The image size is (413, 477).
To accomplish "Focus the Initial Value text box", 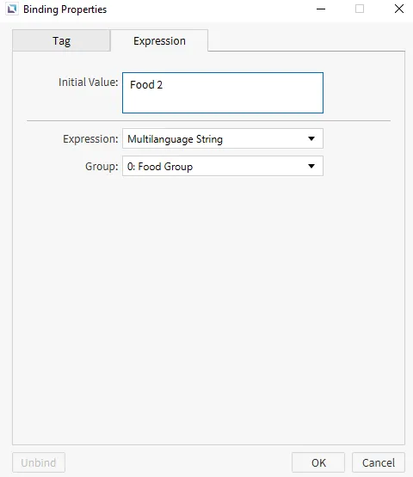I will tap(223, 93).
